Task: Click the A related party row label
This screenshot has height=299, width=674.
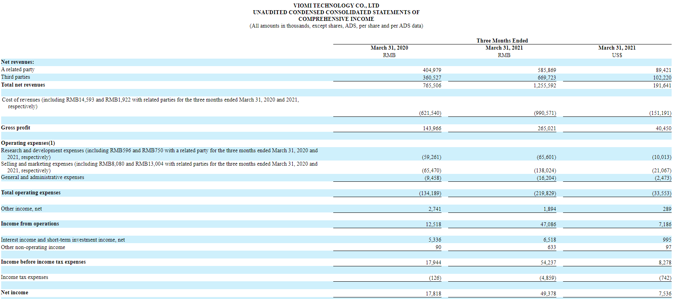Action: click(x=18, y=70)
